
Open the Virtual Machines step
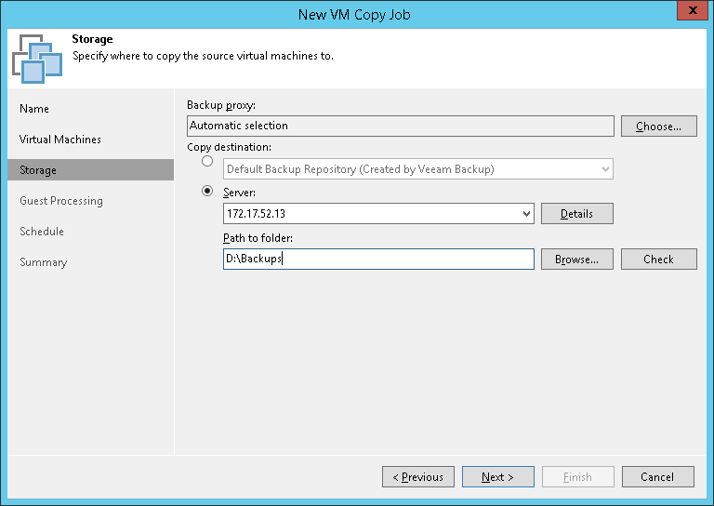(60, 140)
